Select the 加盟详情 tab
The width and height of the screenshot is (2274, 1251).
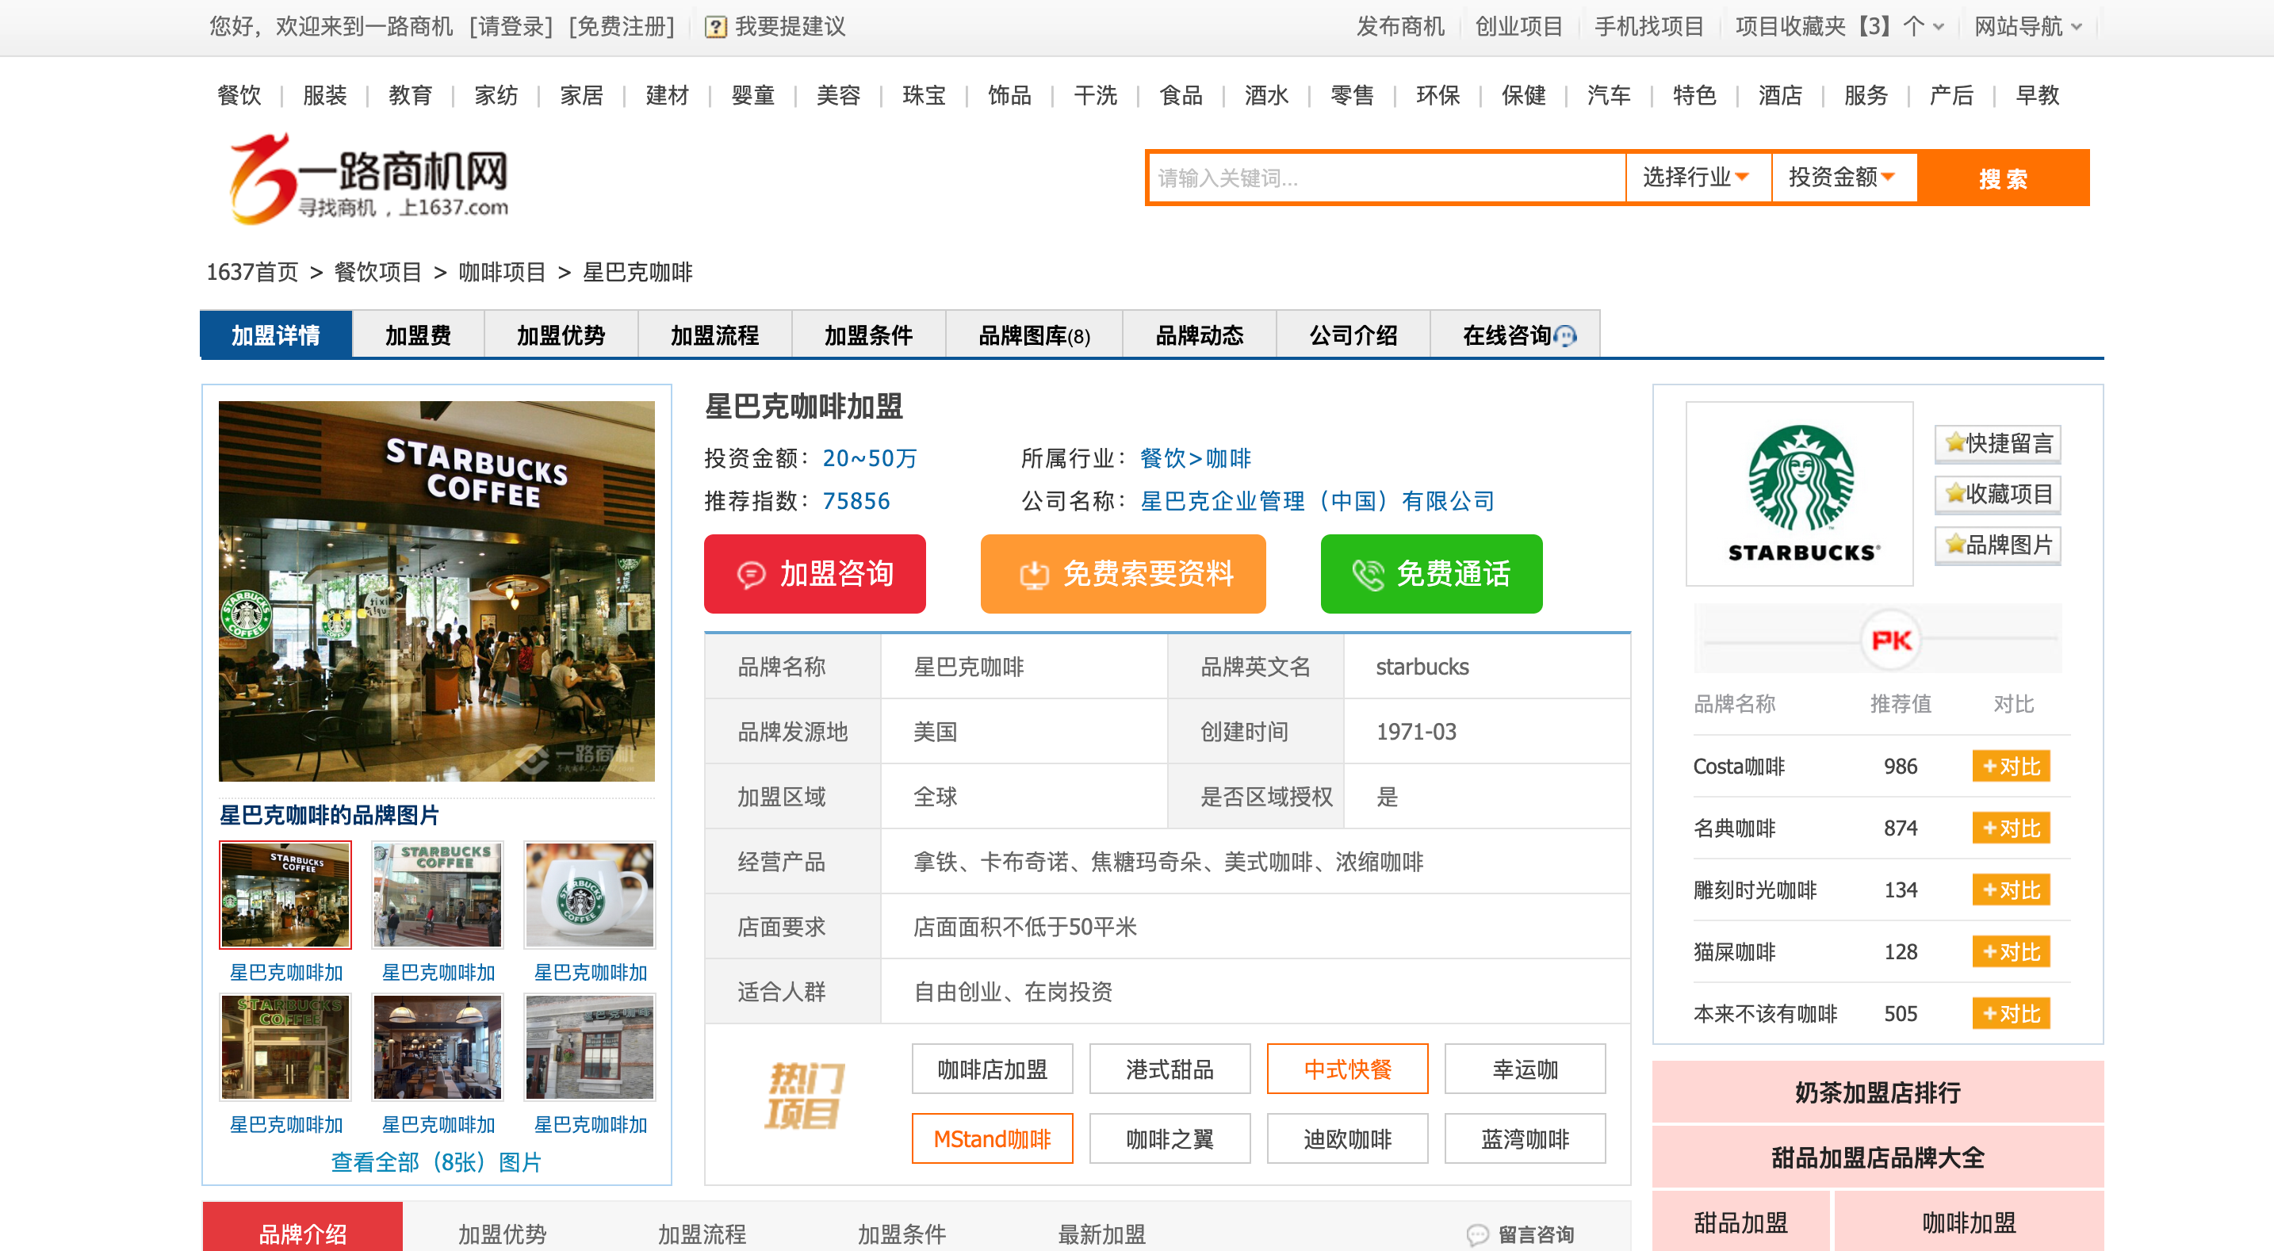pos(275,335)
